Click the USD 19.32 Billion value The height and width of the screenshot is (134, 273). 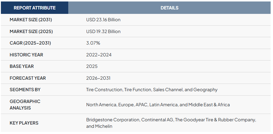click(103, 31)
